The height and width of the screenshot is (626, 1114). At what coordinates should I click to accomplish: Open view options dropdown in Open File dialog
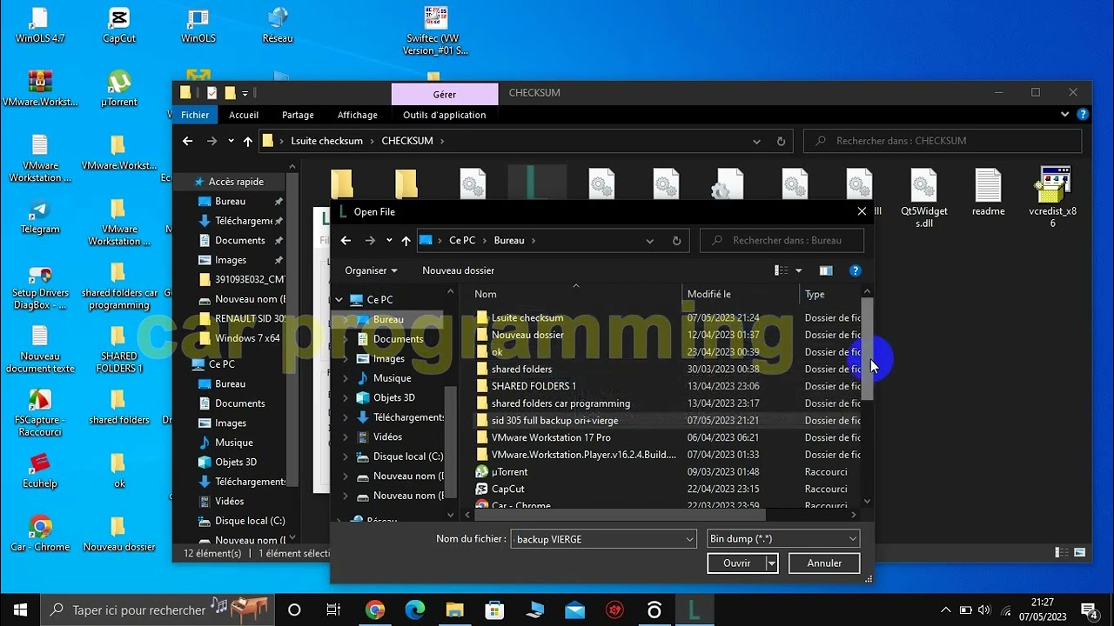pos(799,270)
